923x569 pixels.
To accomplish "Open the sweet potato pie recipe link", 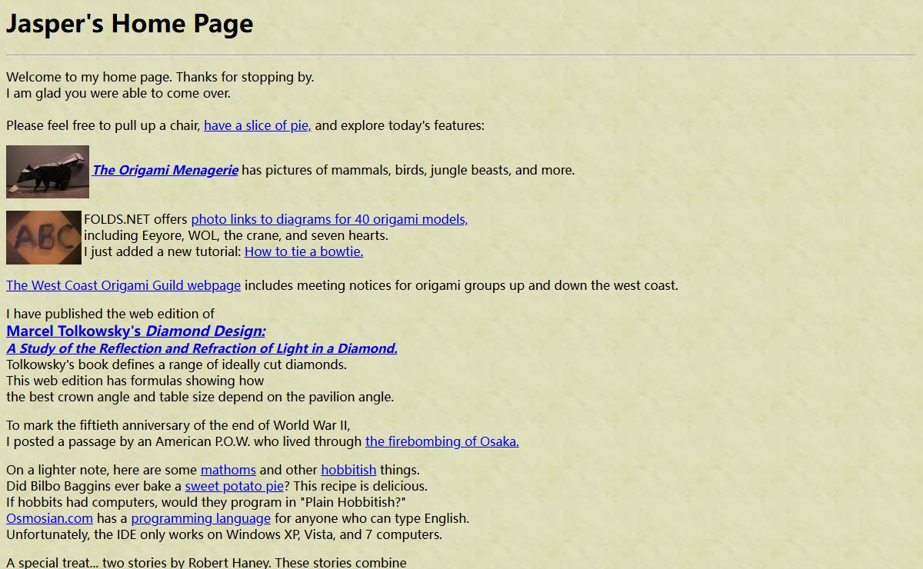I will click(235, 486).
